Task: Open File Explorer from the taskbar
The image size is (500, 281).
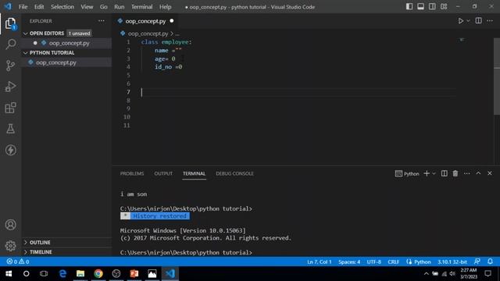Action: coord(80,273)
